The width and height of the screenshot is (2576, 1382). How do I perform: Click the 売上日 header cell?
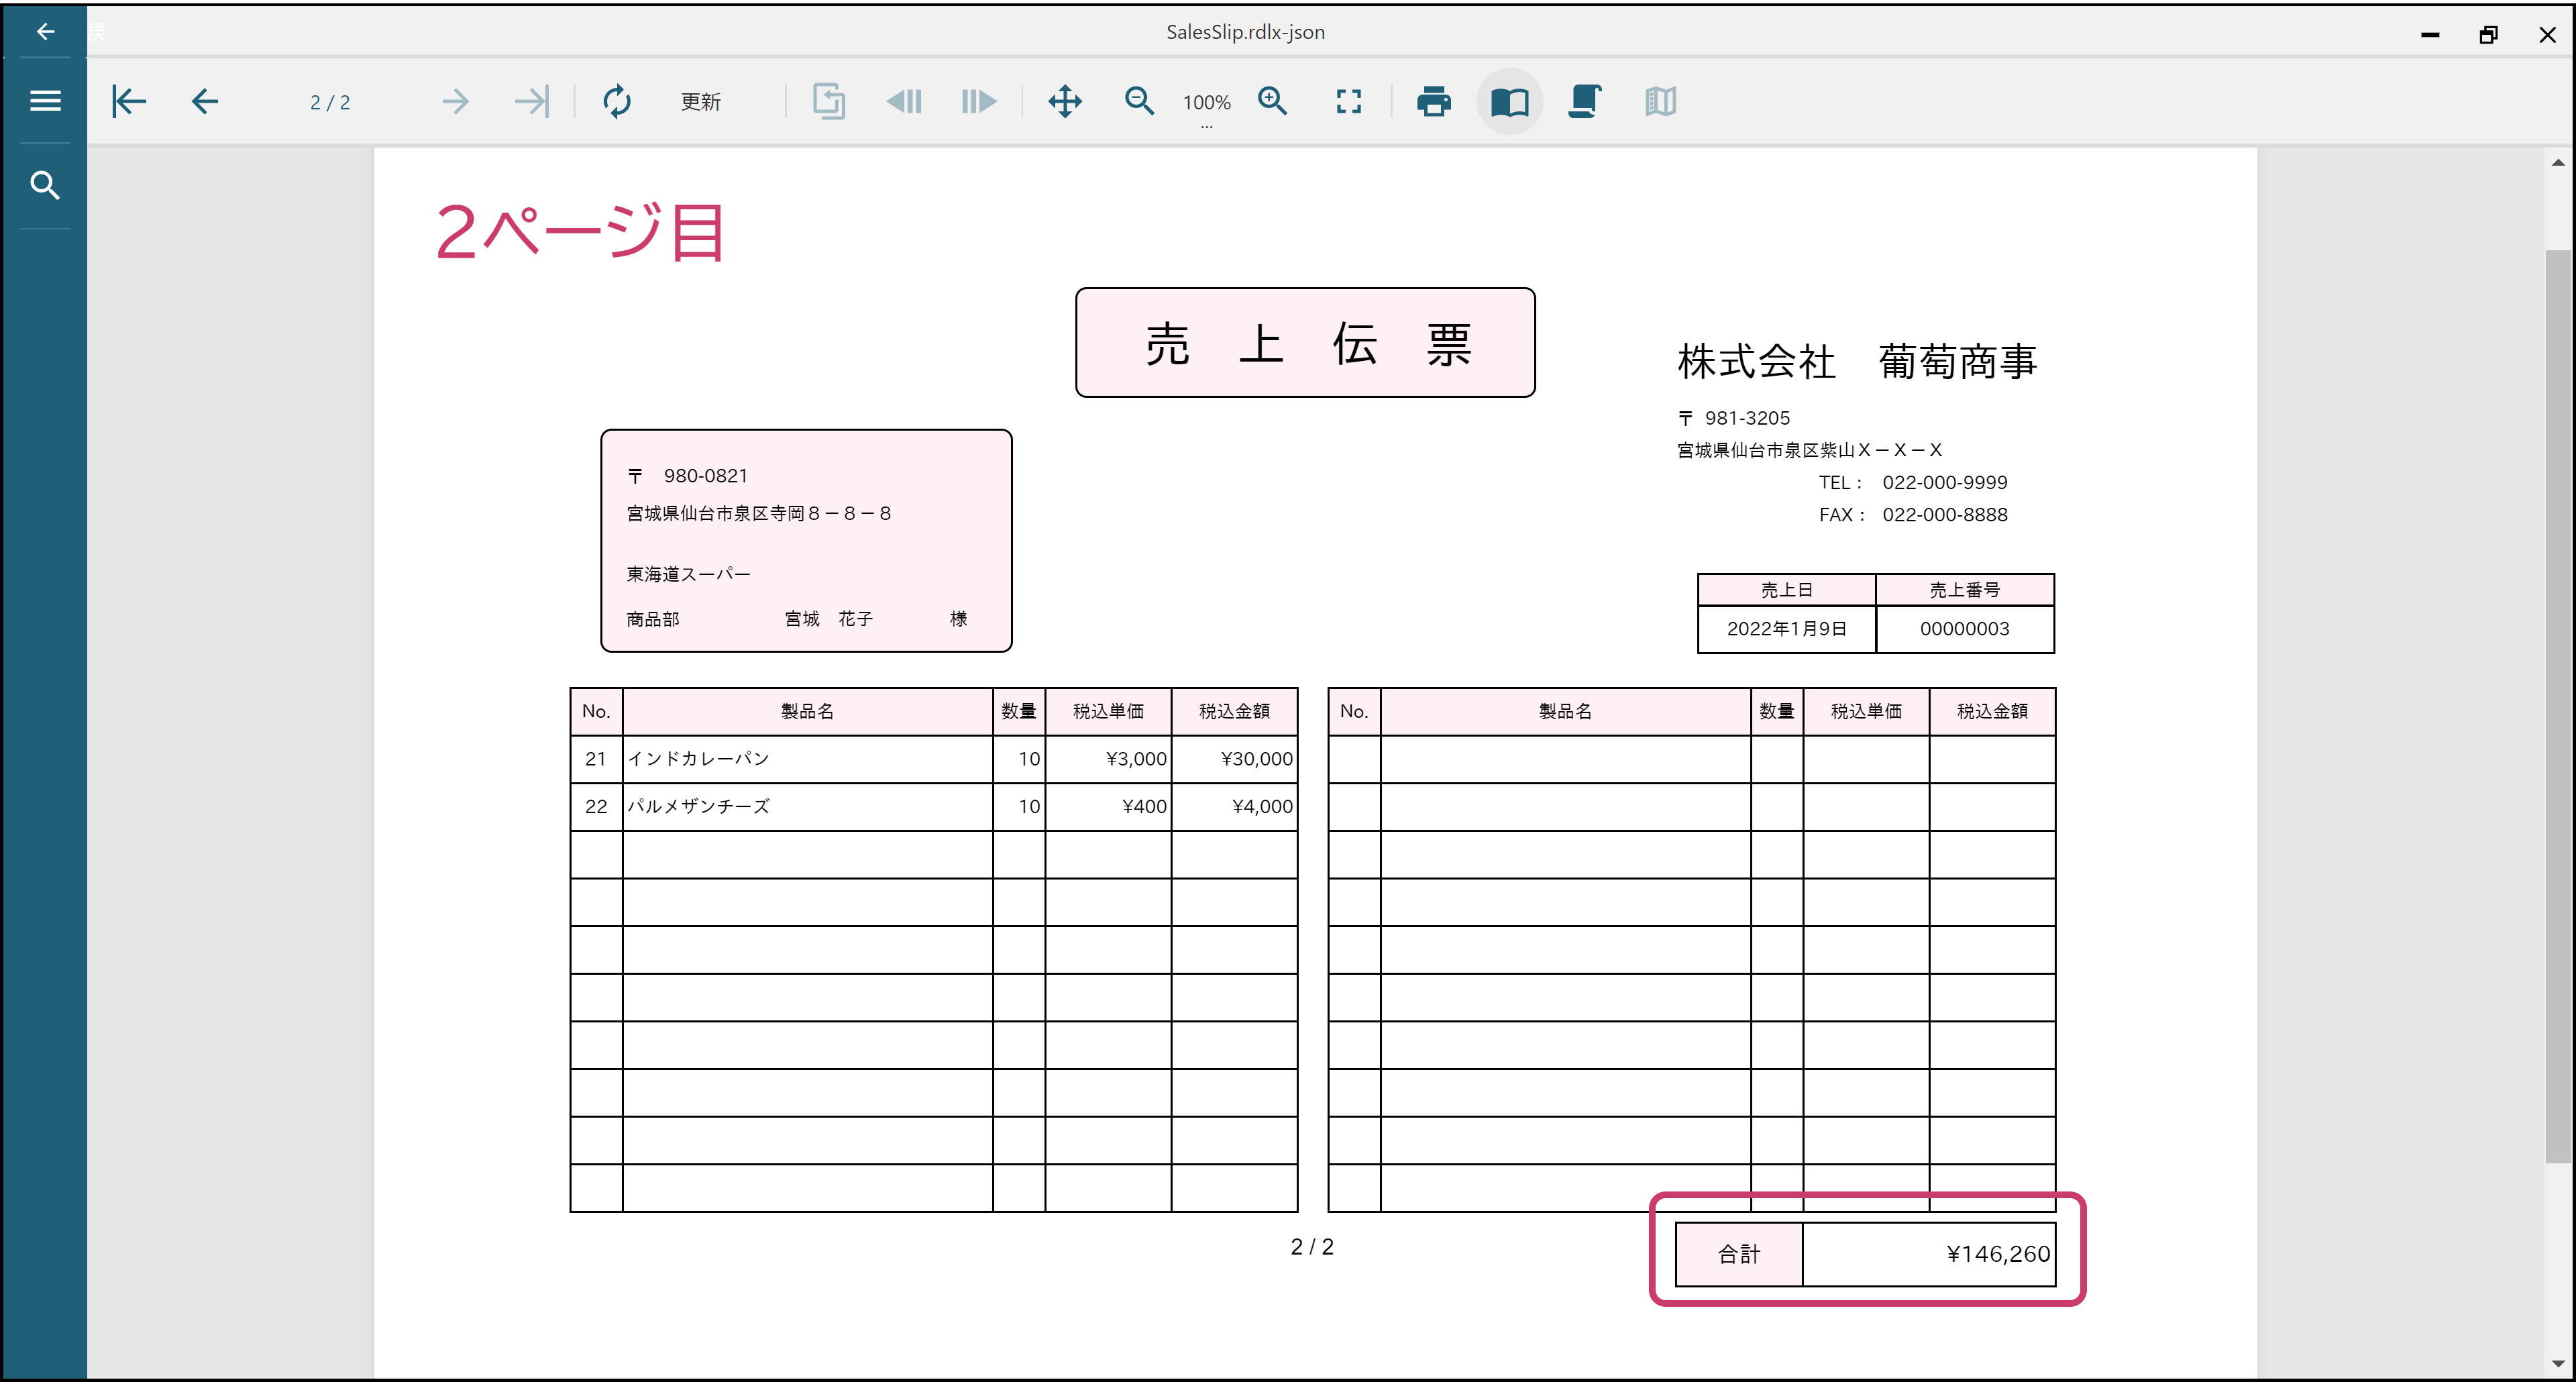[x=1786, y=590]
